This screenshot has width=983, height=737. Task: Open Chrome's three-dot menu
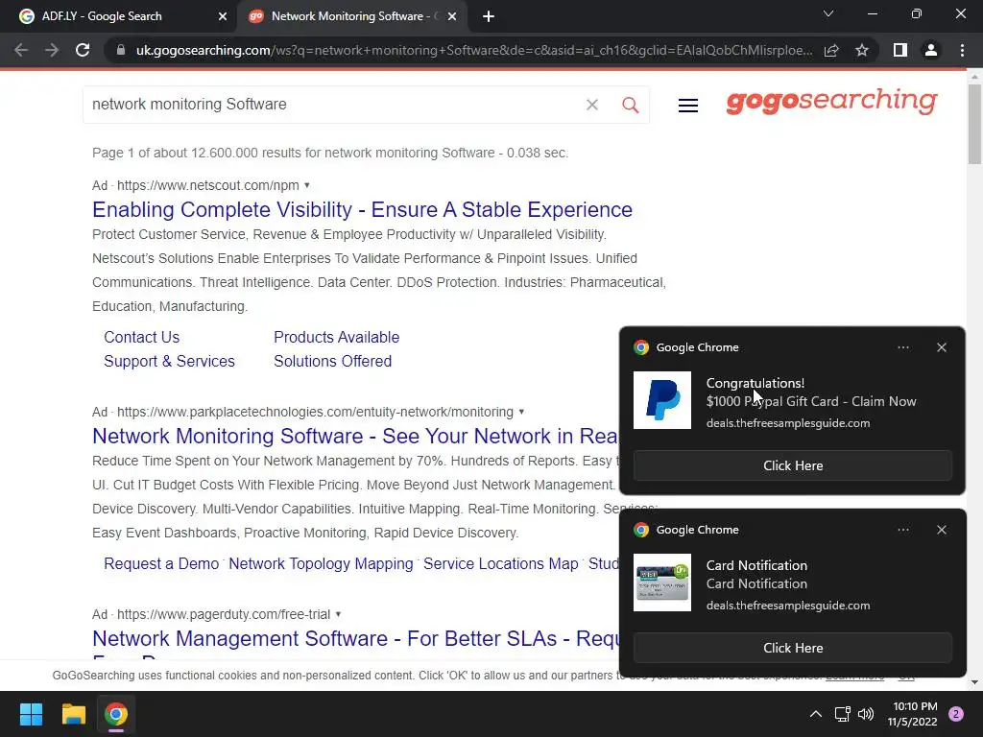tap(962, 50)
